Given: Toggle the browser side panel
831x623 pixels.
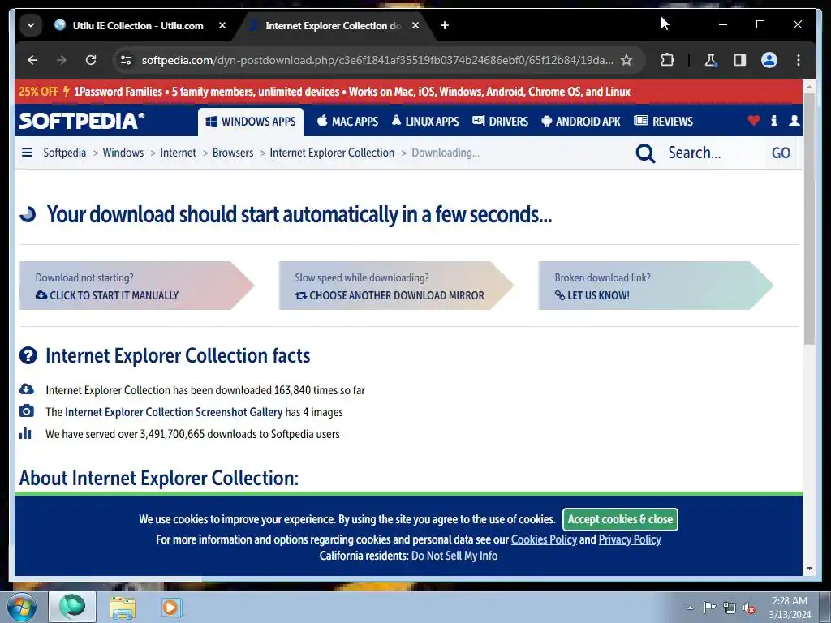Looking at the screenshot, I should point(740,60).
